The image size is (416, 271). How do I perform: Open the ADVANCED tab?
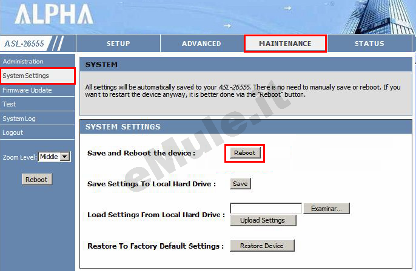click(x=201, y=44)
